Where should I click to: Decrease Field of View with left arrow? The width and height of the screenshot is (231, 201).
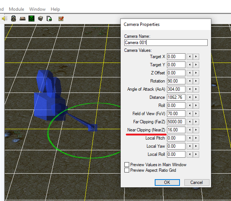(190, 114)
